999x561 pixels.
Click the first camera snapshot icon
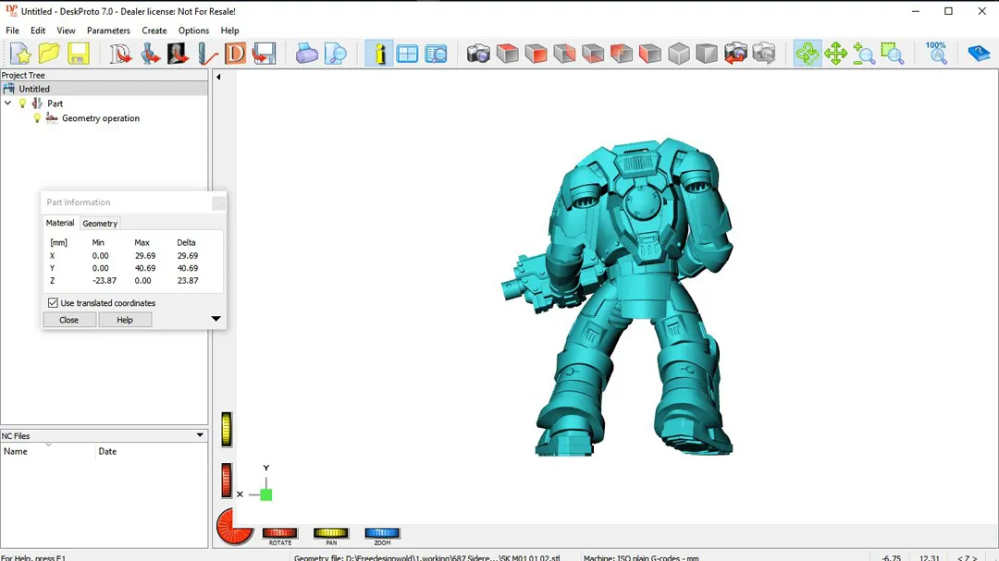tap(478, 55)
